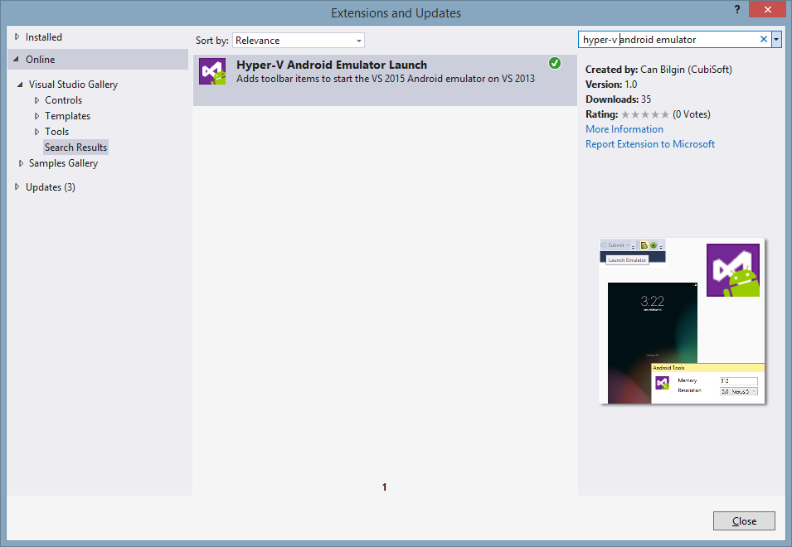792x547 pixels.
Task: Select Samples Gallery in the tree
Action: click(63, 163)
